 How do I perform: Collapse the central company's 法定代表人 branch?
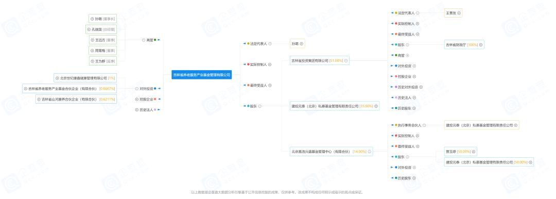[270, 44]
